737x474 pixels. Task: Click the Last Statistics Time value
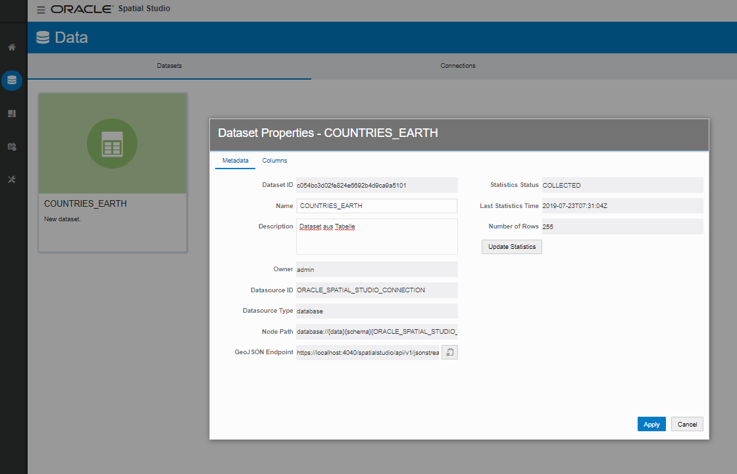(623, 206)
